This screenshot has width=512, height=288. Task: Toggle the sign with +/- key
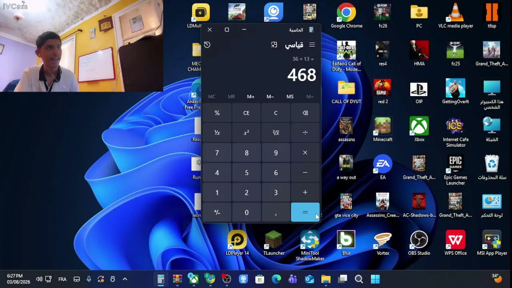[217, 212]
